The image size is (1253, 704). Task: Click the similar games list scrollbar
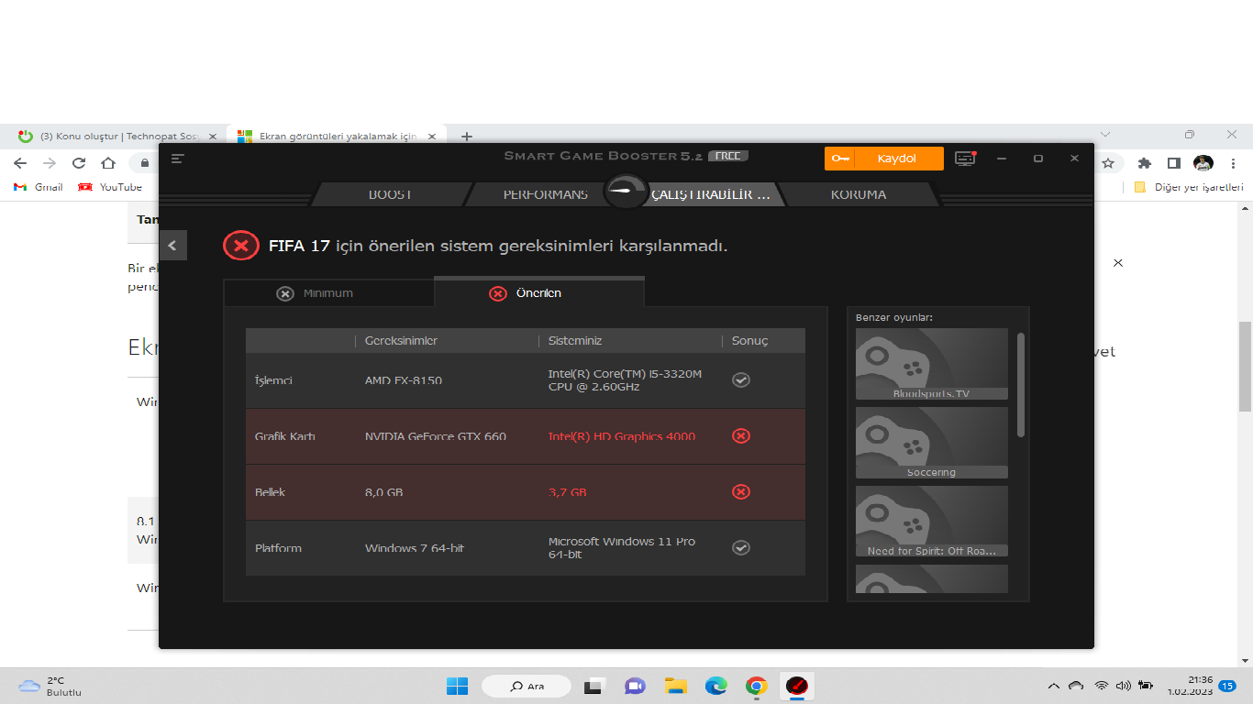tap(1021, 385)
